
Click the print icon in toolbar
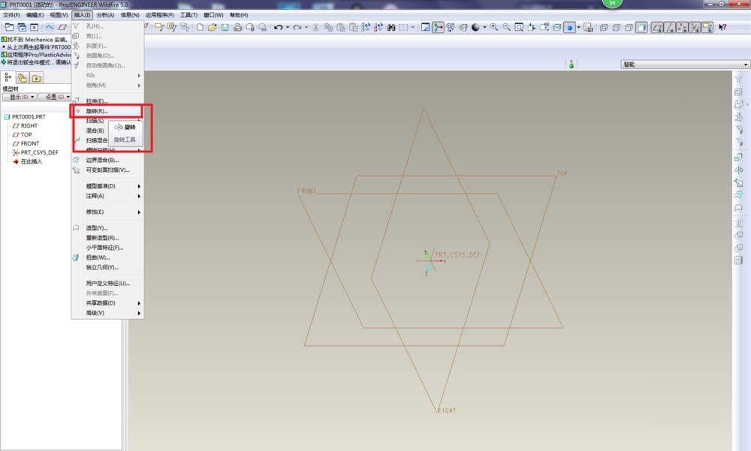pyautogui.click(x=237, y=28)
